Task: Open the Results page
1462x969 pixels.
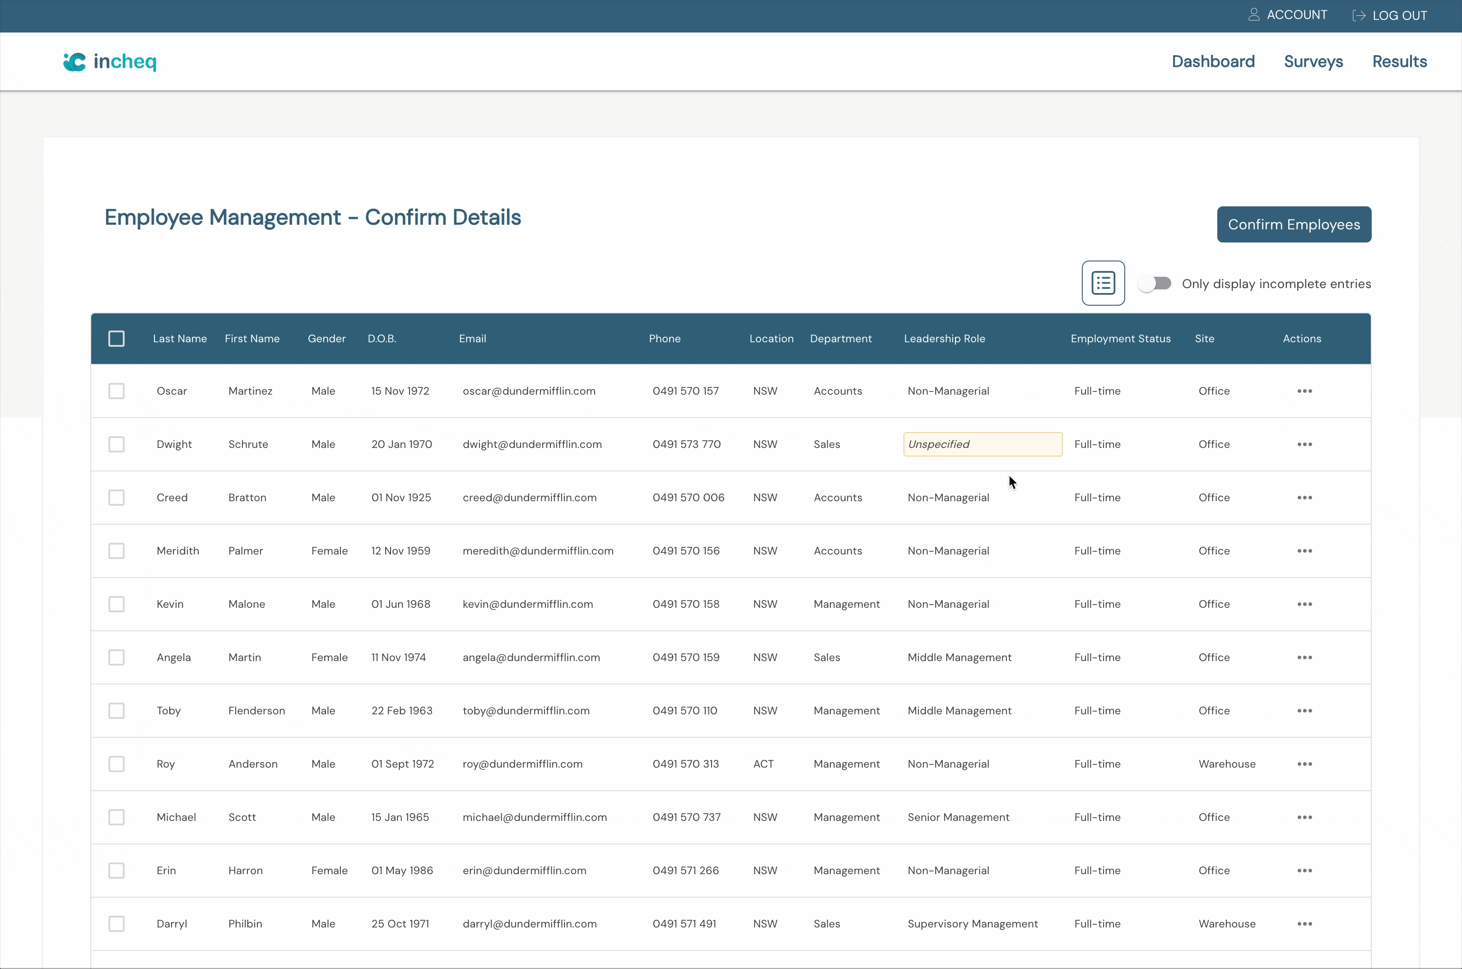Action: (1400, 62)
